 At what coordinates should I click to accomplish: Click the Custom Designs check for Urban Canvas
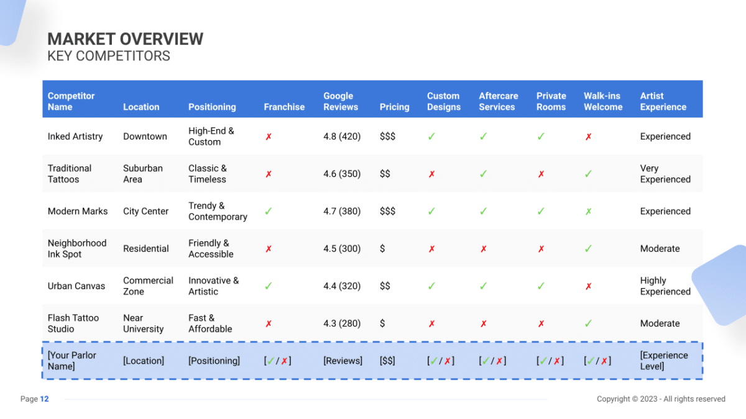point(431,286)
